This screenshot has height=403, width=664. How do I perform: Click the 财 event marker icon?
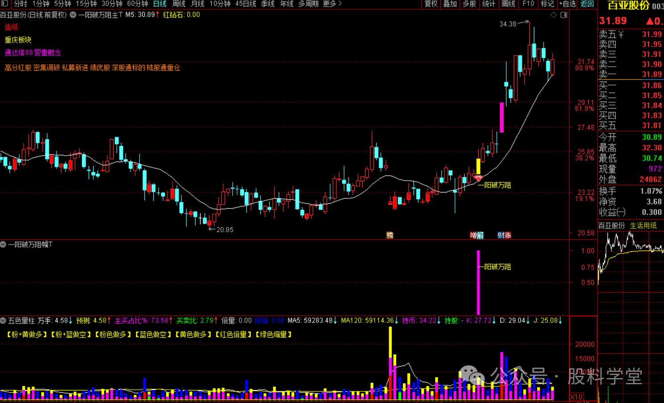[501, 235]
